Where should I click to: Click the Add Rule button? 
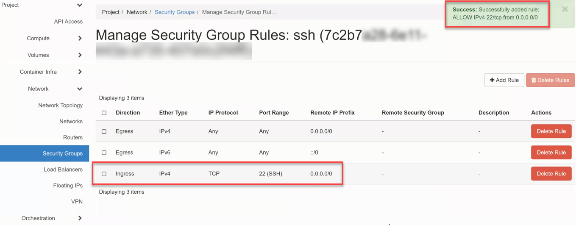(504, 80)
